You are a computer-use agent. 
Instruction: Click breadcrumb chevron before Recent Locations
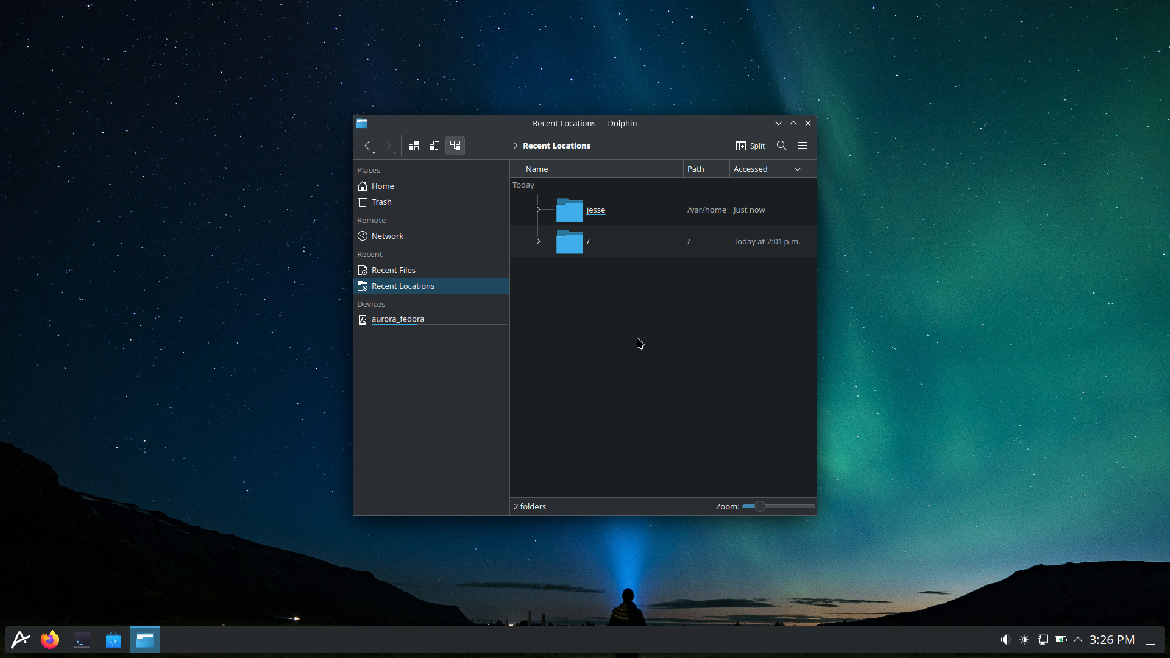516,146
